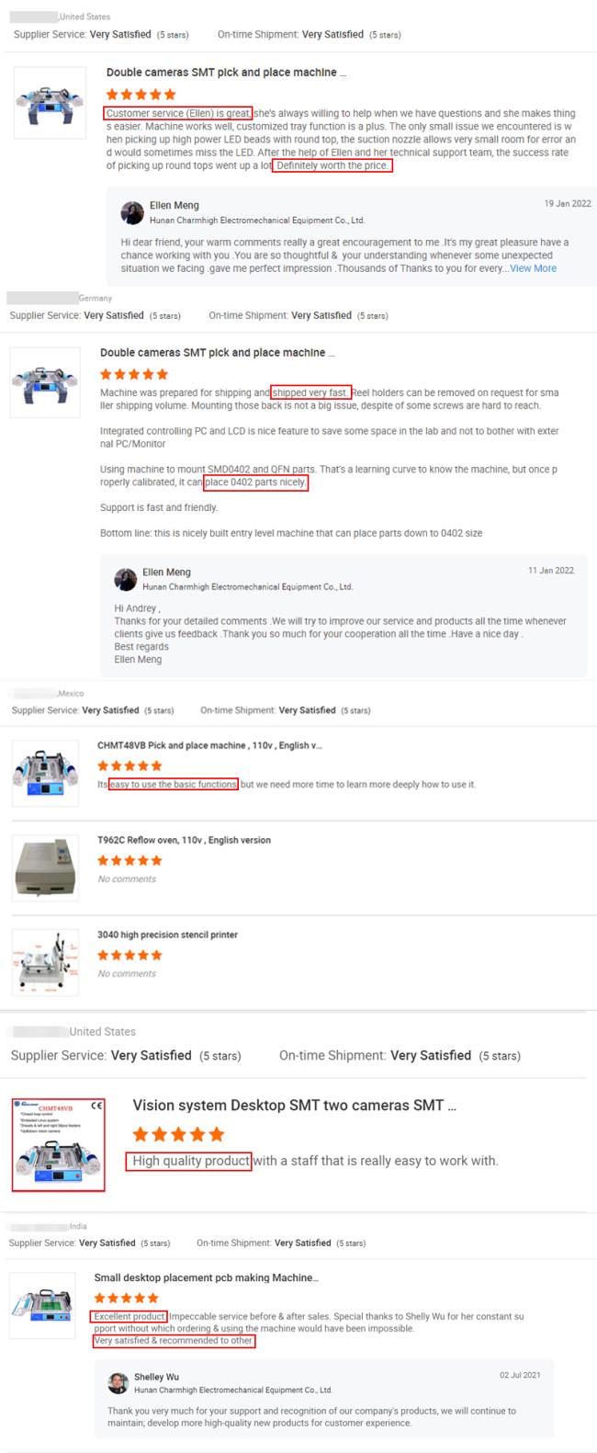Open first Double cameras SMT product title
The image size is (597, 1453).
point(226,73)
